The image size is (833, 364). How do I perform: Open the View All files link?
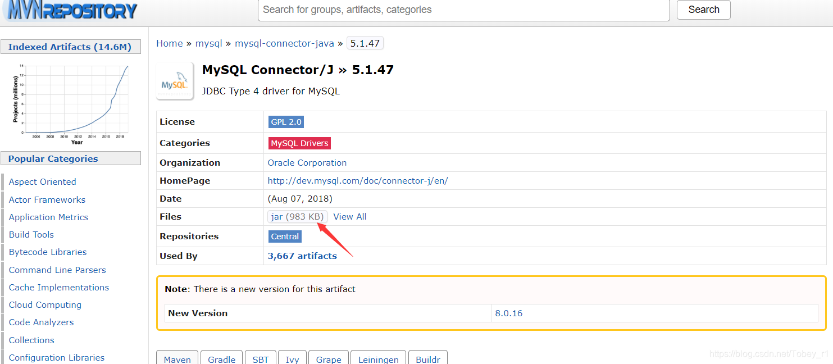[350, 217]
